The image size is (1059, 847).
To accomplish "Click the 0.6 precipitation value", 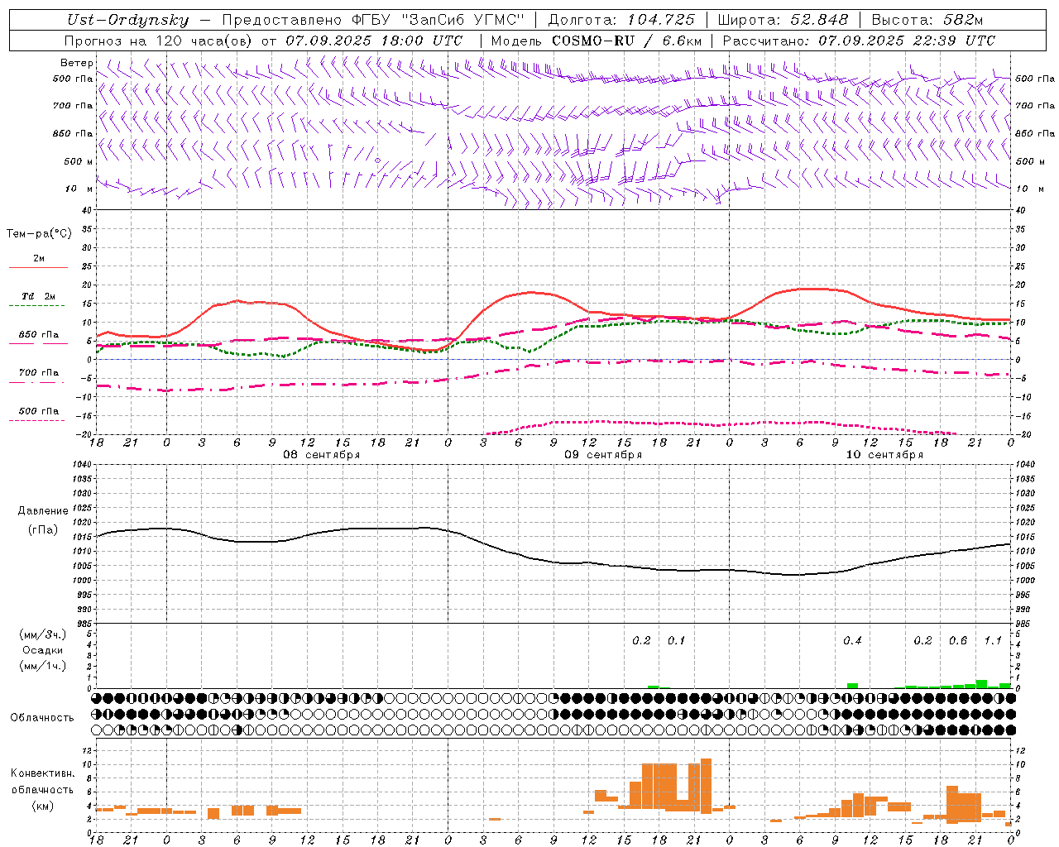I will (x=958, y=641).
